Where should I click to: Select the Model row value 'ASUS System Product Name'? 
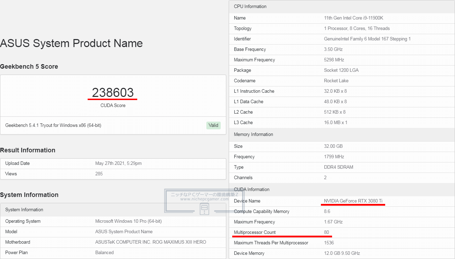tap(124, 232)
